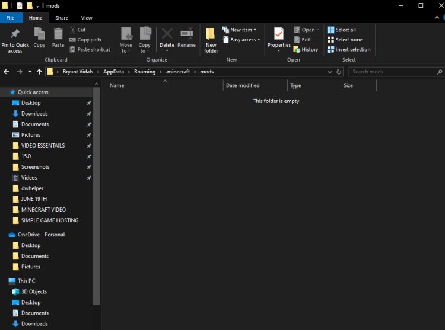The image size is (445, 330).
Task: Click the Paste ribbon icon
Action: [58, 34]
